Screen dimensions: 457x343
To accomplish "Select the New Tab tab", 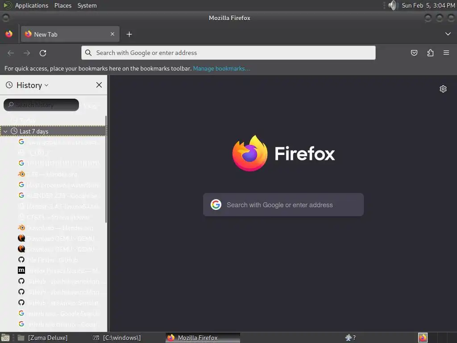I will (x=70, y=34).
